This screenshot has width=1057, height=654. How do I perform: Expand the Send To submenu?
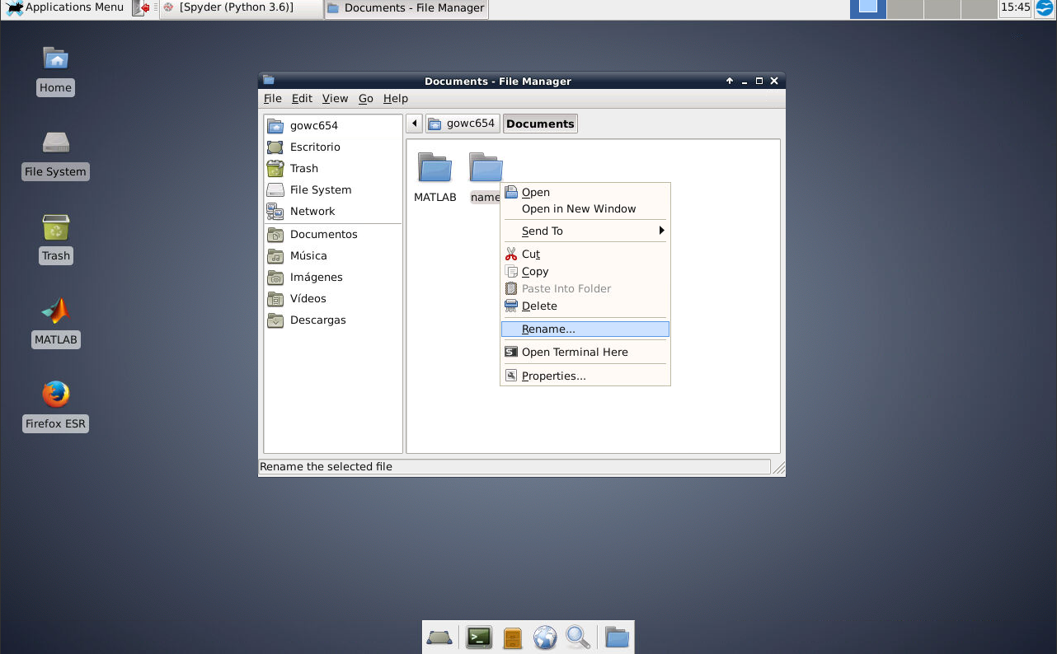[585, 231]
